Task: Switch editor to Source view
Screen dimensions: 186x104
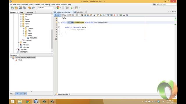Action: [x=57, y=15]
